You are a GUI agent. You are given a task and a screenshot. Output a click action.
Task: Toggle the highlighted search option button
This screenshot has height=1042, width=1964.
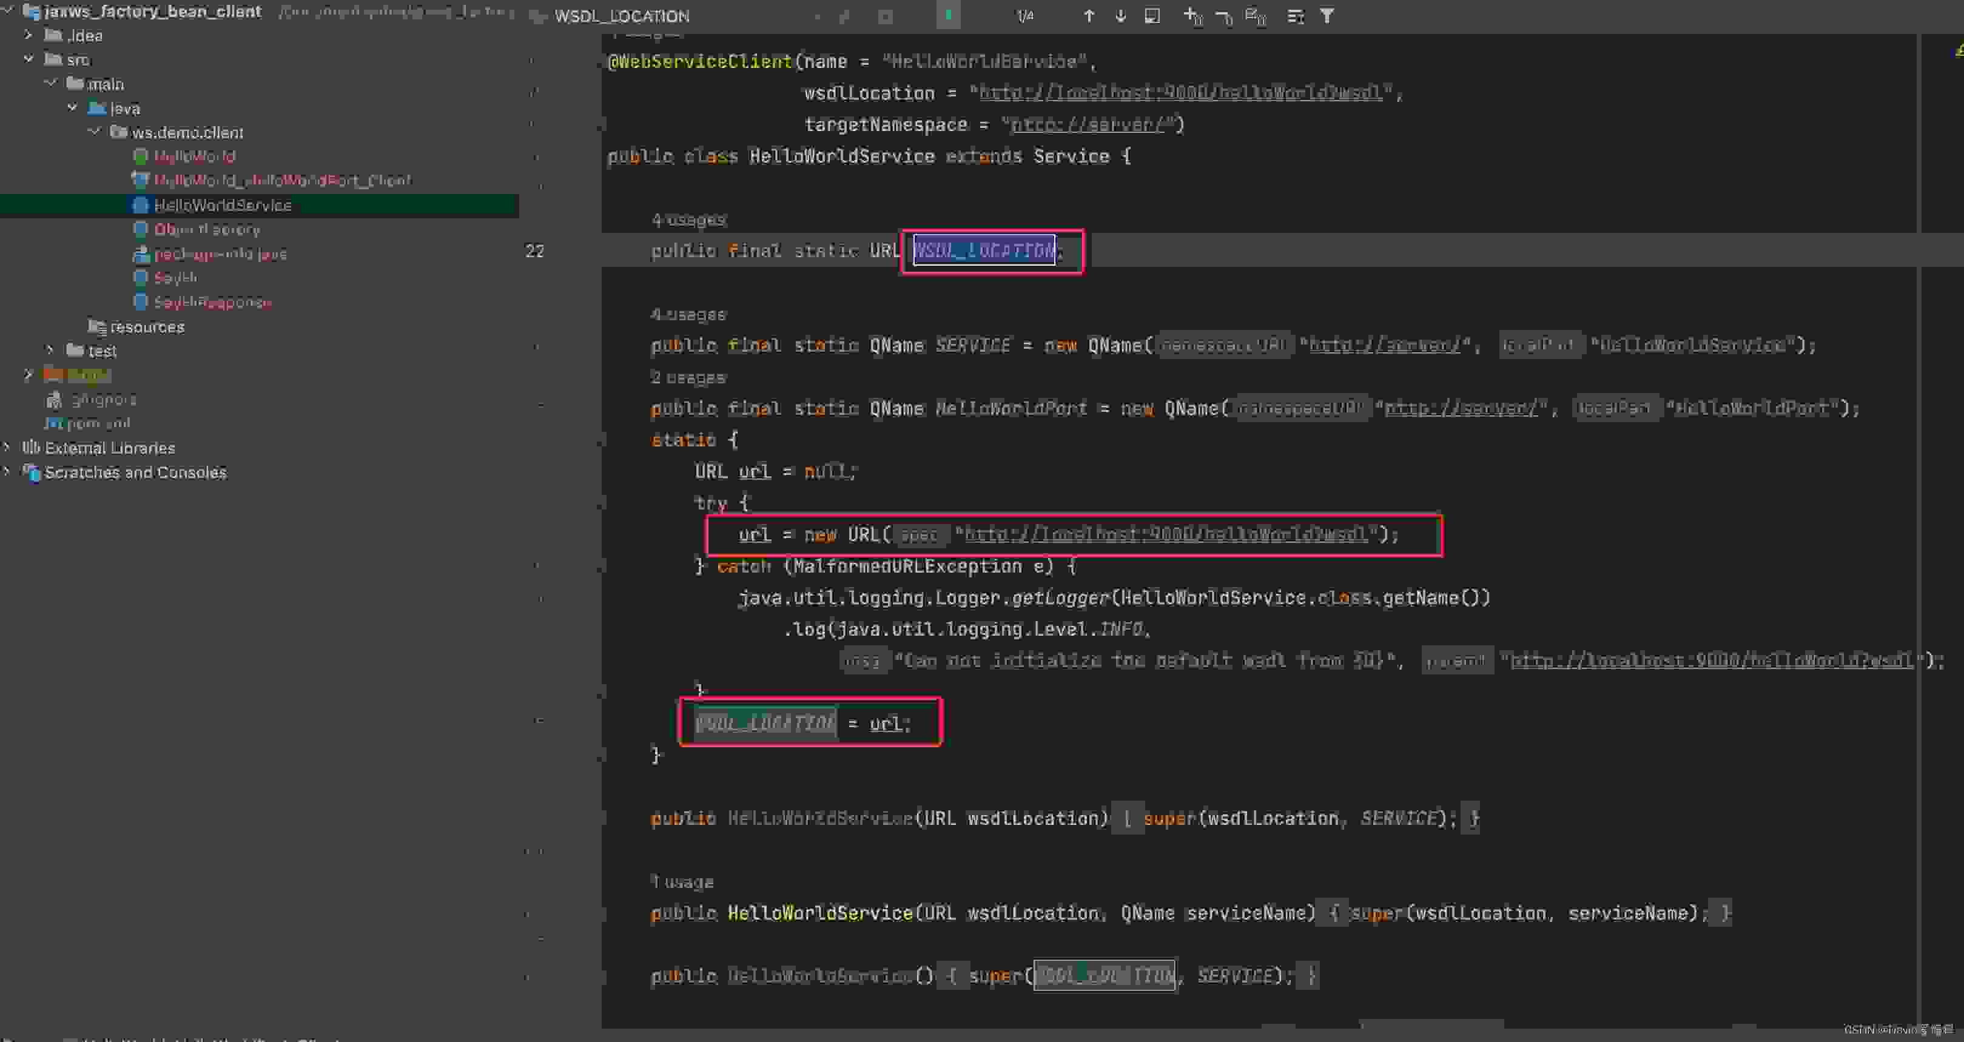947,15
